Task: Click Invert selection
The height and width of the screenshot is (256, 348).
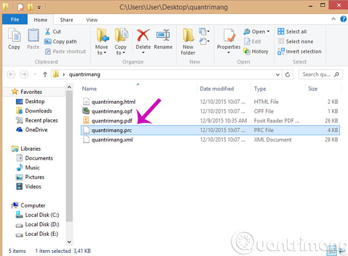Action: point(299,51)
